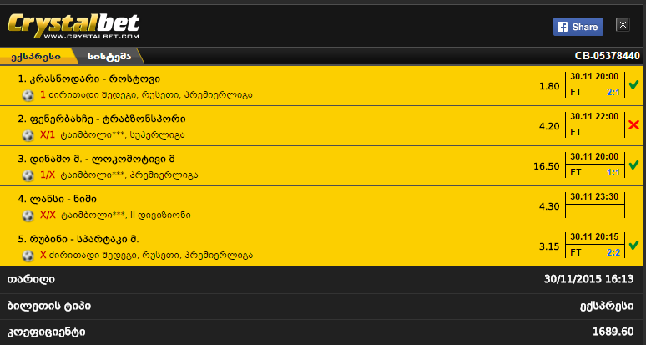The image size is (646, 345).
Task: Click green checkmark on დინამო მ. row
Action: click(x=633, y=165)
